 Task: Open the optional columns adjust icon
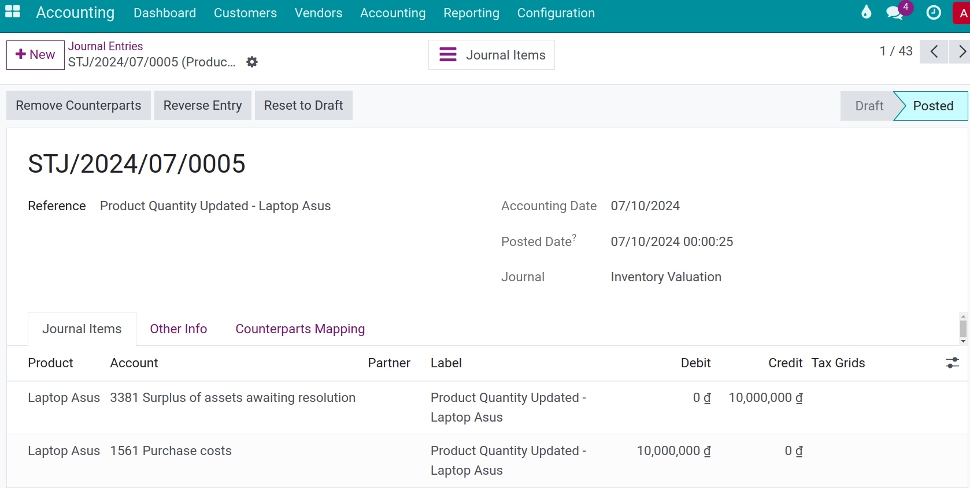[952, 363]
